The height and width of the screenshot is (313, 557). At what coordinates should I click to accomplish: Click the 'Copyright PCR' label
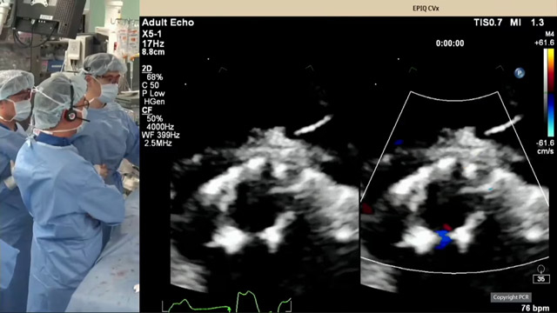tap(511, 297)
